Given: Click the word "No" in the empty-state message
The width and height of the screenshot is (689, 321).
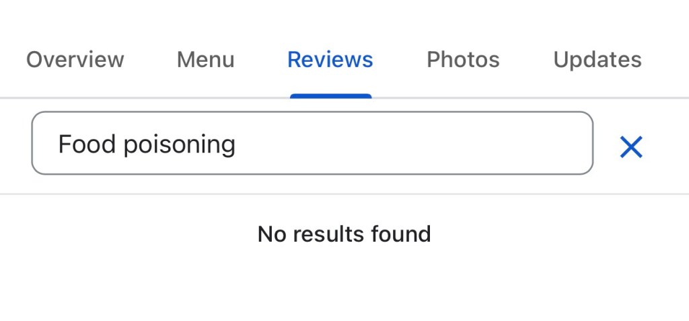Looking at the screenshot, I should pos(270,234).
